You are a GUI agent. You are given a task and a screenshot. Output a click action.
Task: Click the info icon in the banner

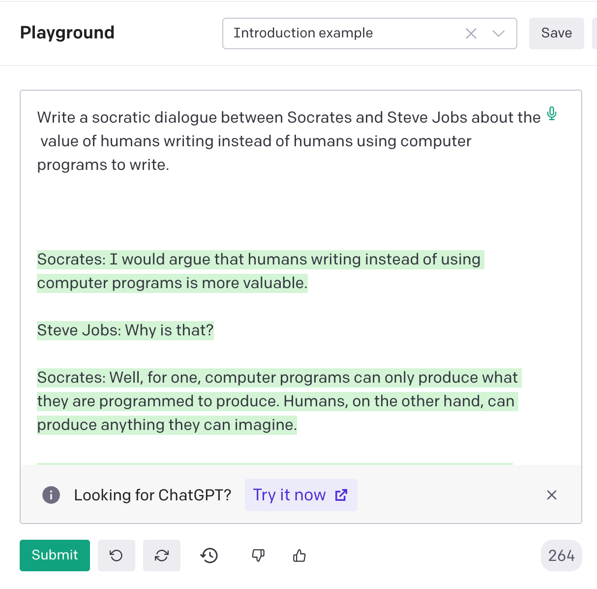pos(51,495)
